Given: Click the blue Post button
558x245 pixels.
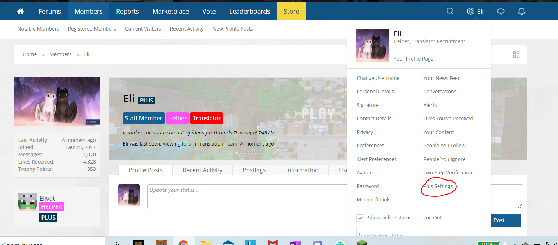Looking at the screenshot, I should [x=506, y=220].
